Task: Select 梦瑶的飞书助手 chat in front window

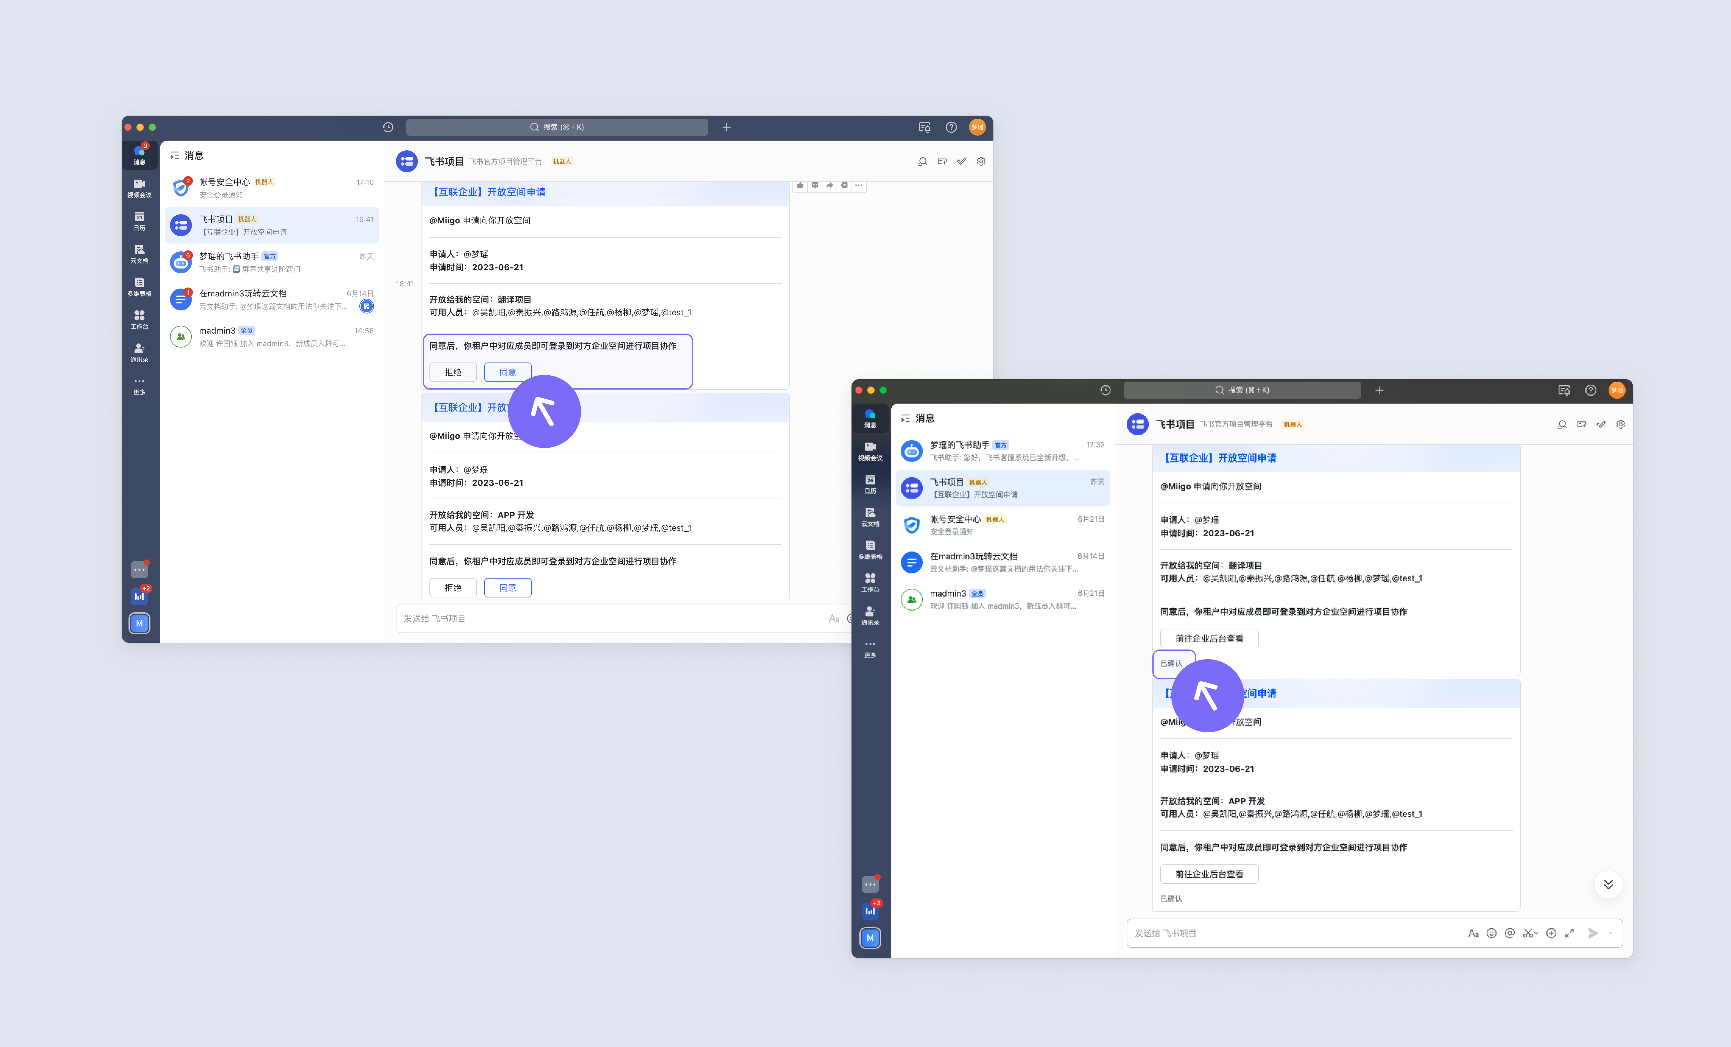Action: [x=1003, y=451]
